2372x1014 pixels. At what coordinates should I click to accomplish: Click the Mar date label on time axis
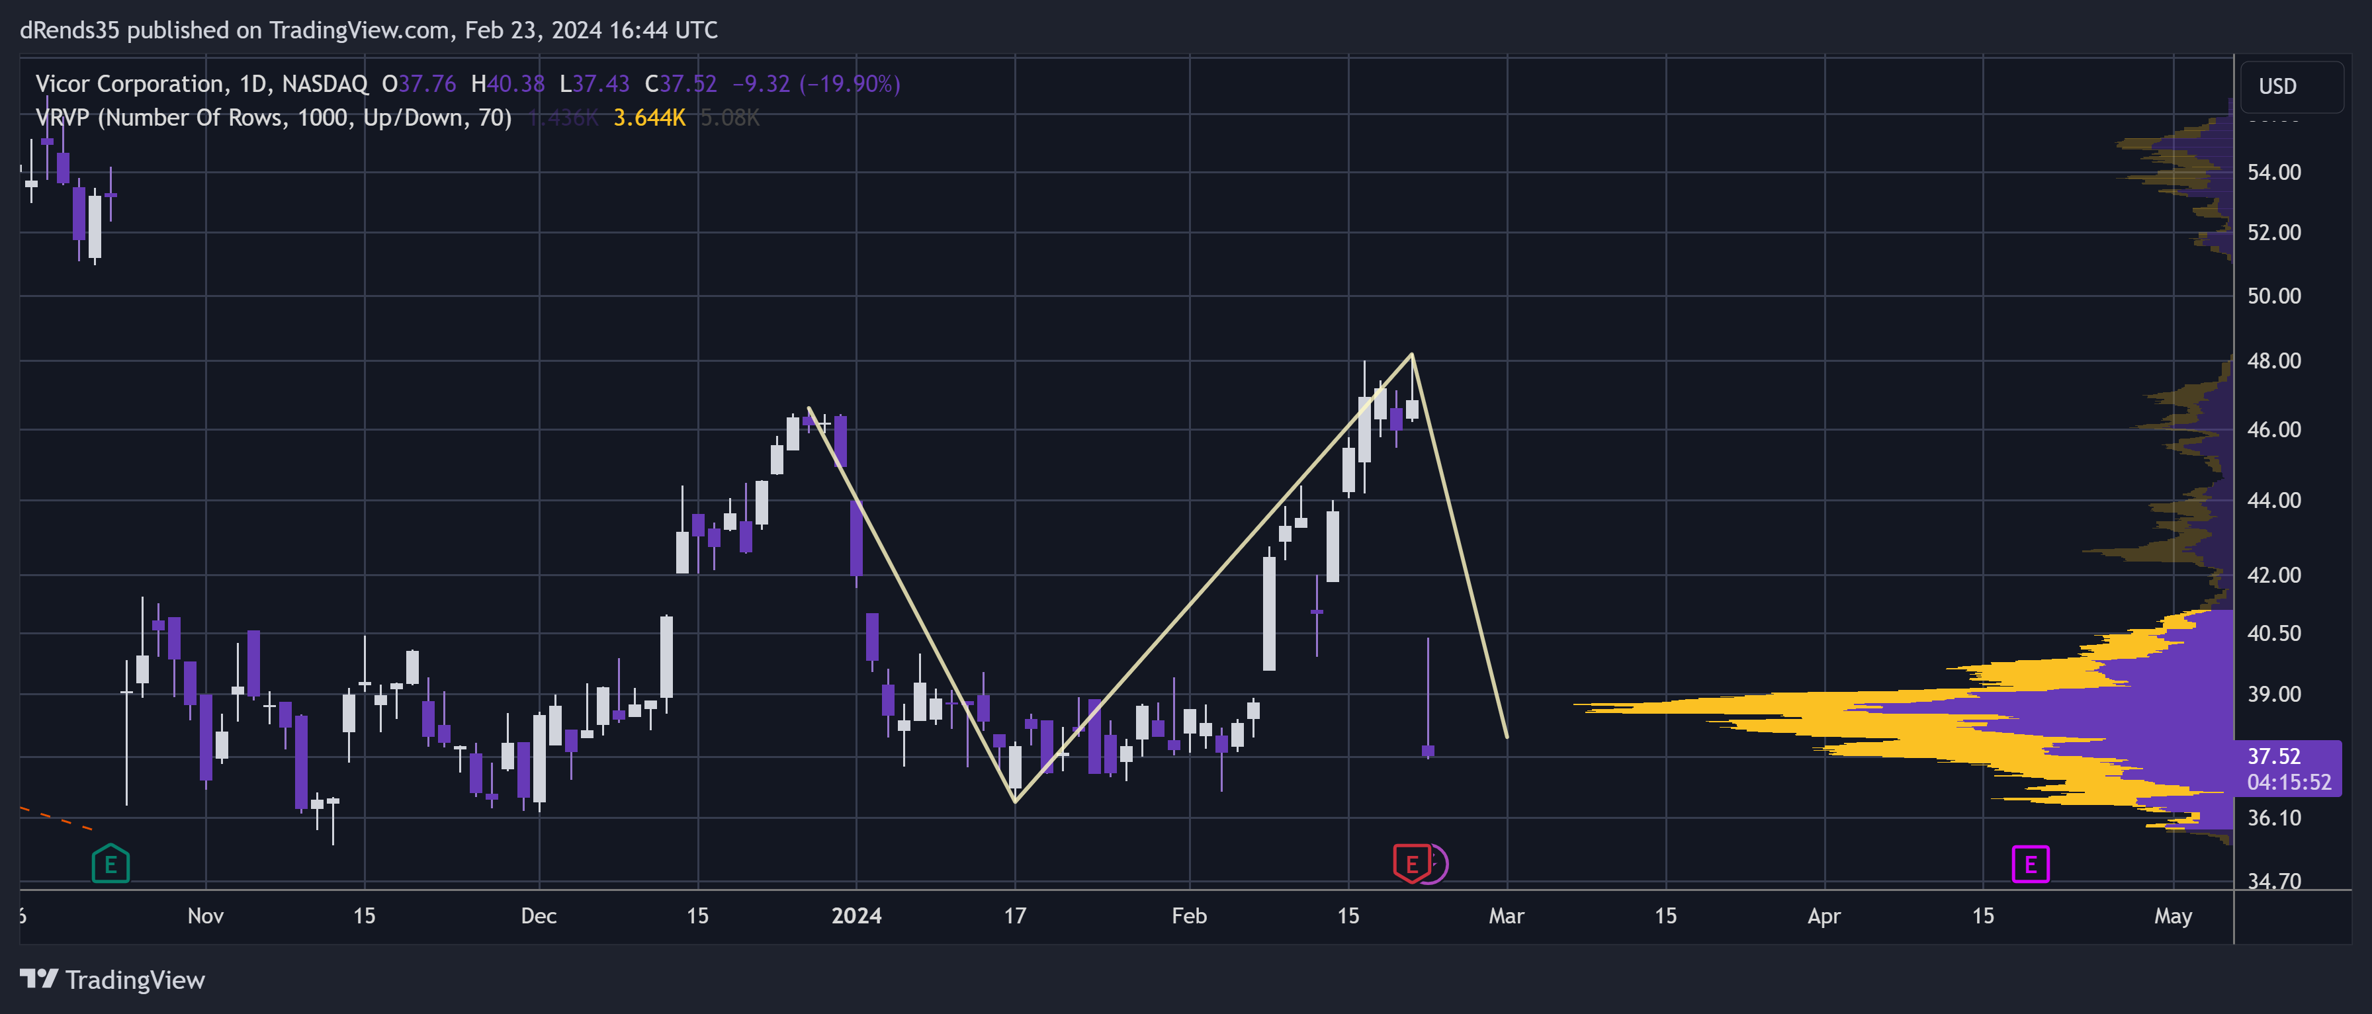tap(1507, 915)
